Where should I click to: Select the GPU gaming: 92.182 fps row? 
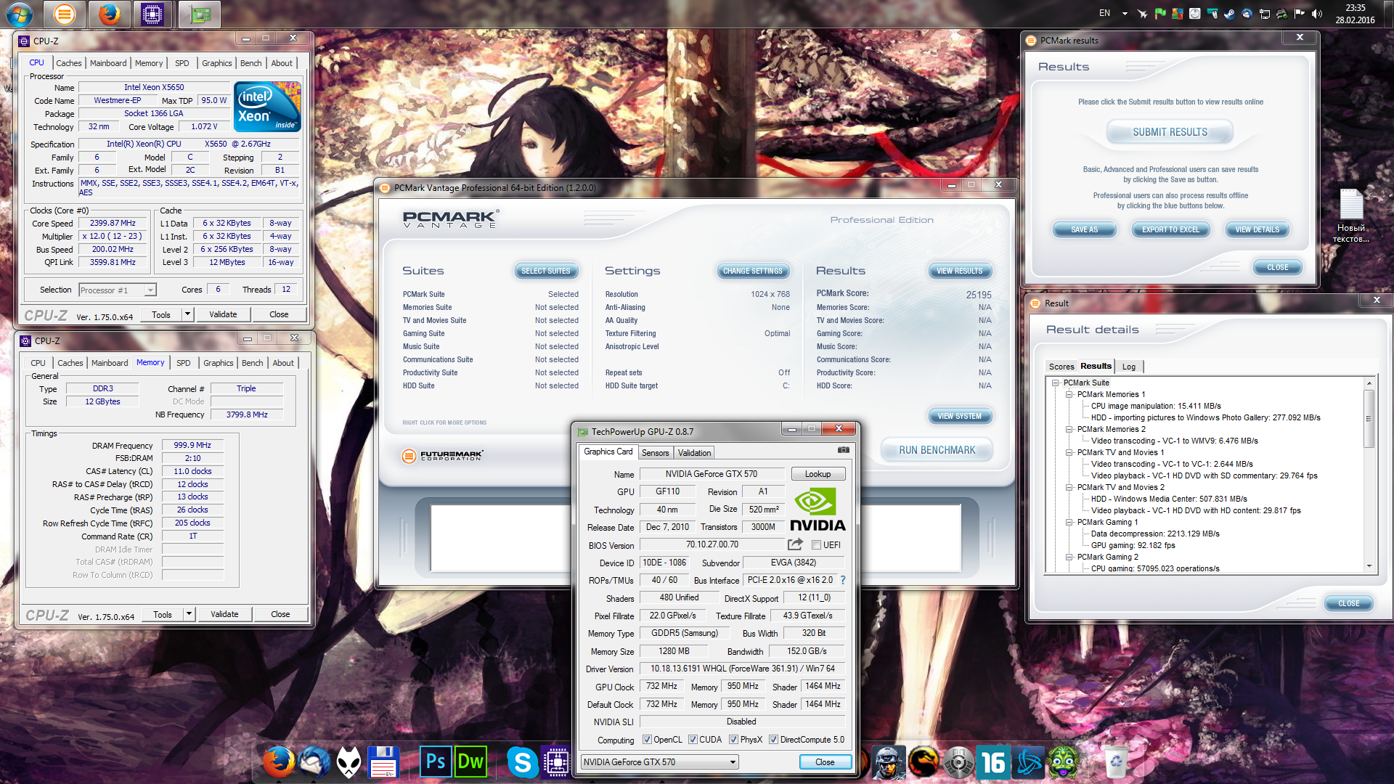[1133, 545]
